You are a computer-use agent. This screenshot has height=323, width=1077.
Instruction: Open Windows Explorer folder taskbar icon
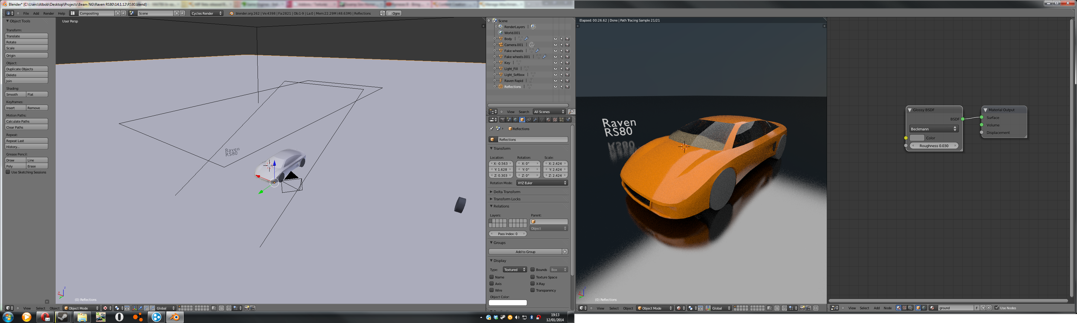pyautogui.click(x=82, y=317)
